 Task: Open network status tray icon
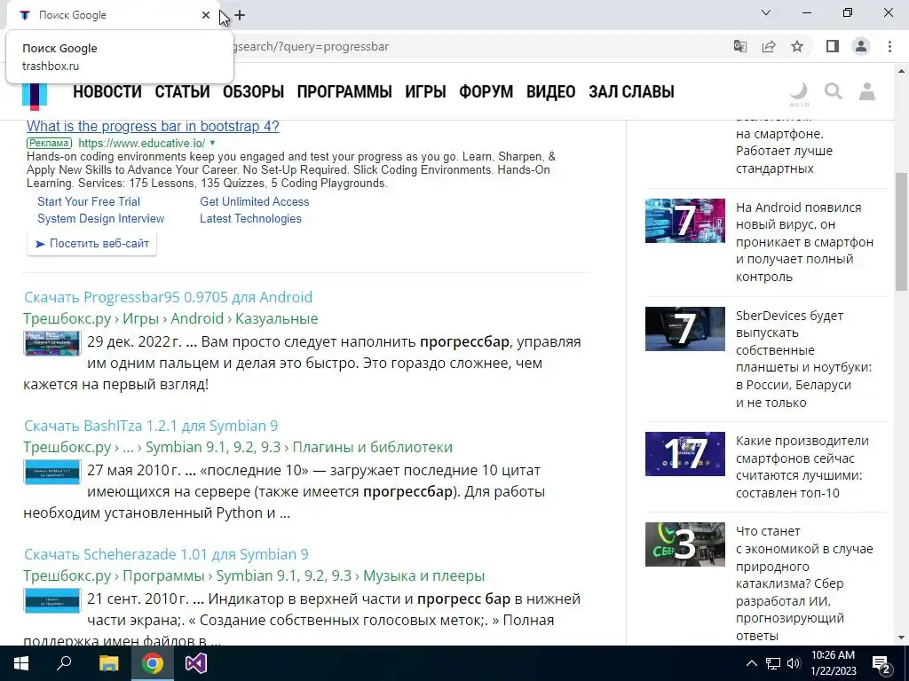click(773, 663)
